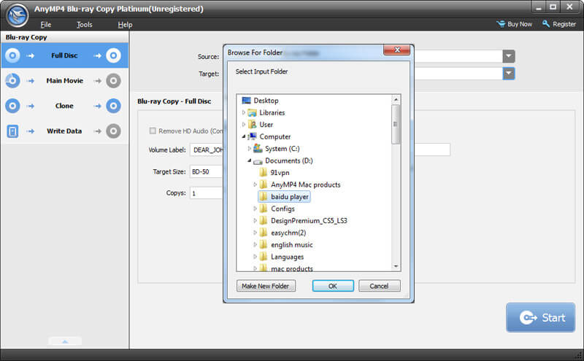Toggle the Remove HD Audio checkbox
584x361 pixels.
[x=153, y=131]
